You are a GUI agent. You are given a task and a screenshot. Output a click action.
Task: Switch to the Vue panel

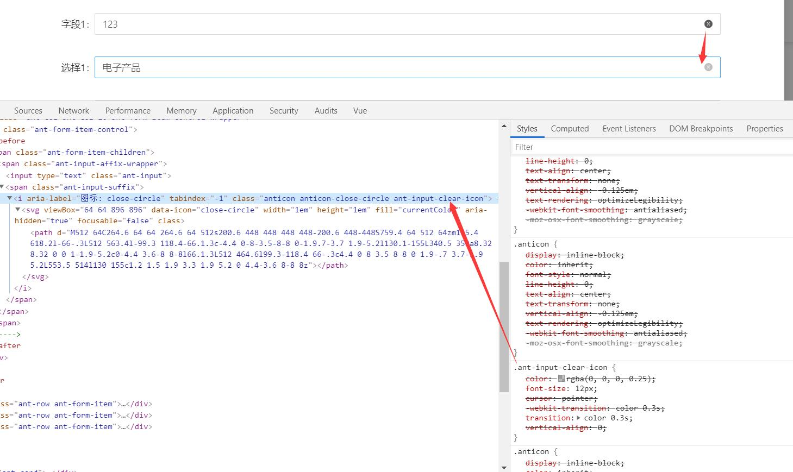359,110
